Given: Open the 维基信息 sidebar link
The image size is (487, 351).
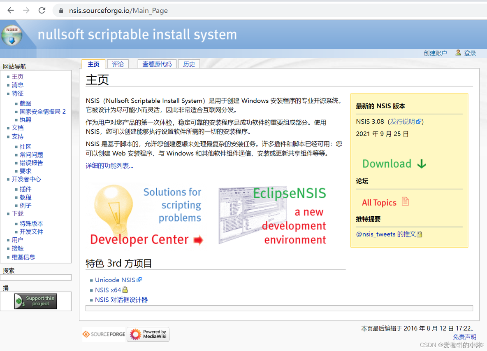Looking at the screenshot, I should coord(23,257).
